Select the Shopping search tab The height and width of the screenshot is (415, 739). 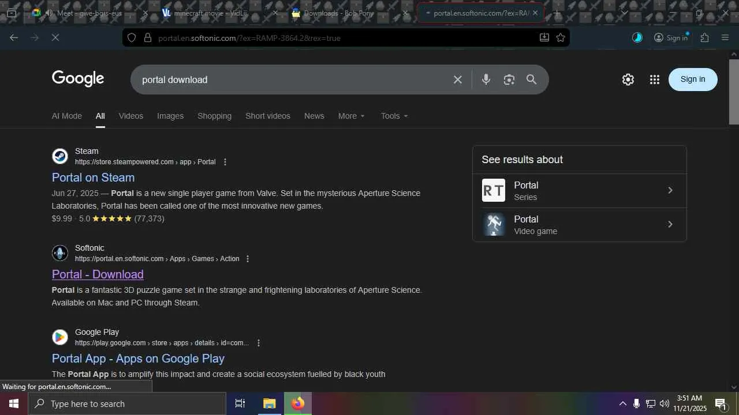coord(214,116)
